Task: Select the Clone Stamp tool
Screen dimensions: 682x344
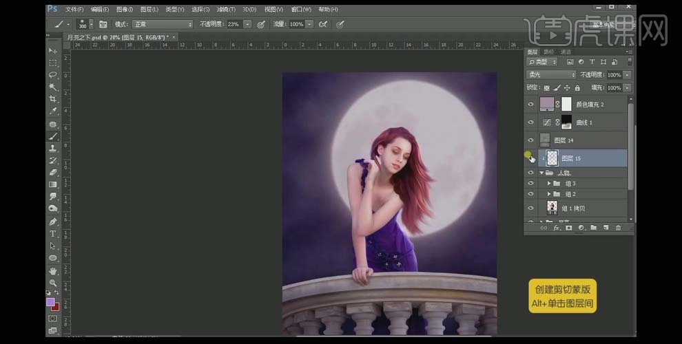Action: click(53, 149)
